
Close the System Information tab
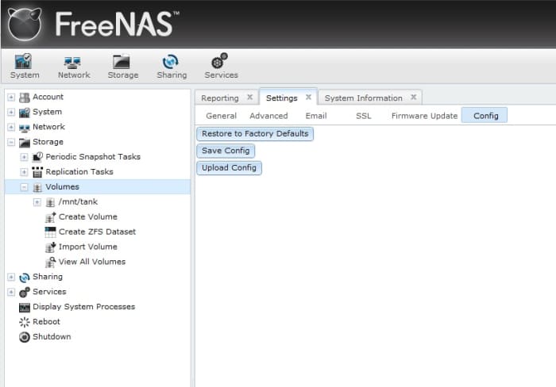[x=414, y=97]
